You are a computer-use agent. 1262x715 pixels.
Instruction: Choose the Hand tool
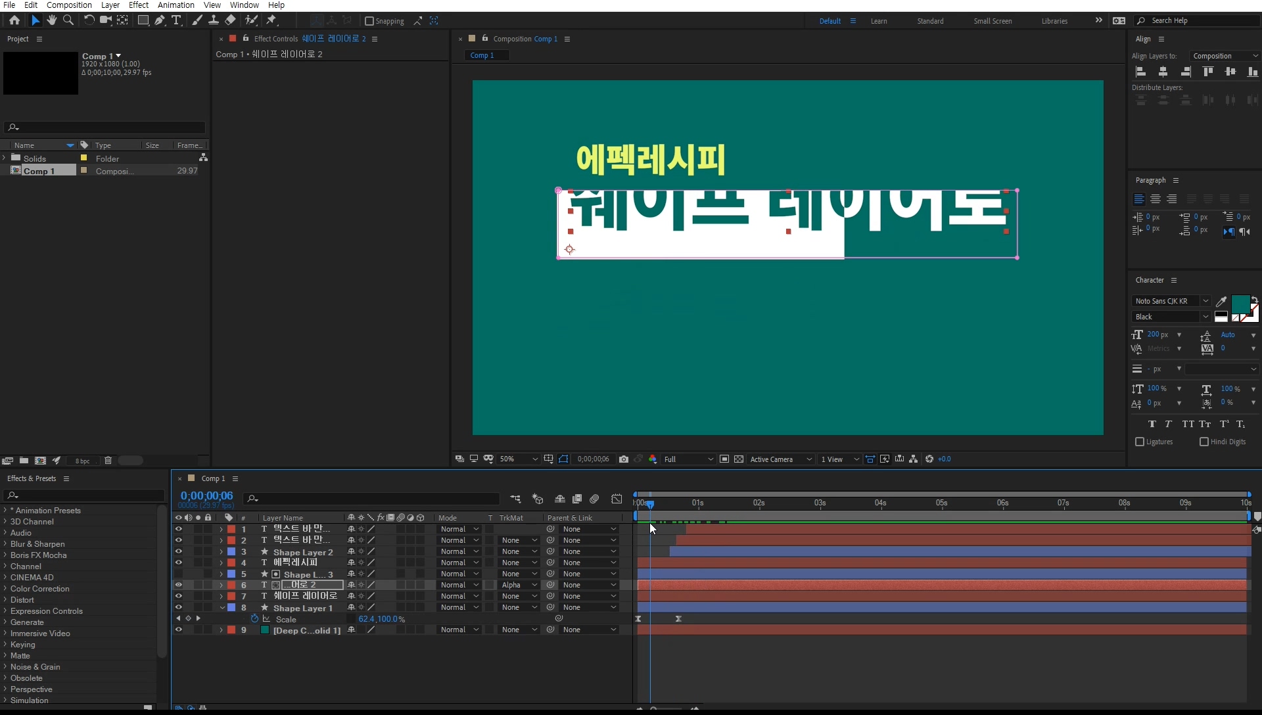coord(52,20)
